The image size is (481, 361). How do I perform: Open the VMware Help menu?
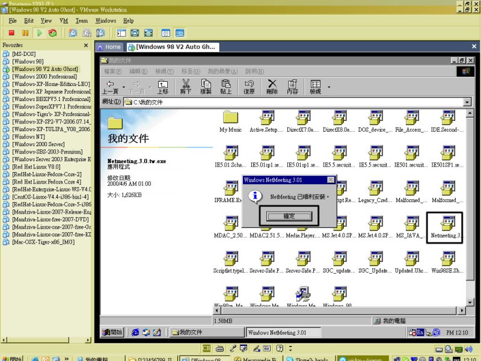click(x=128, y=20)
